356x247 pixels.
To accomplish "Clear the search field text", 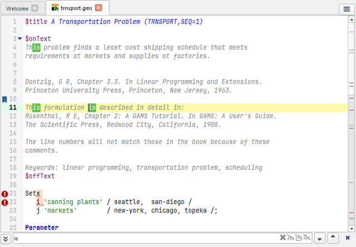I will [283, 238].
